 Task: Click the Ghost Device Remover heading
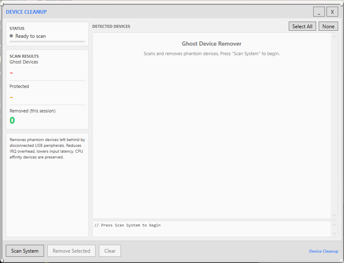pyautogui.click(x=211, y=44)
